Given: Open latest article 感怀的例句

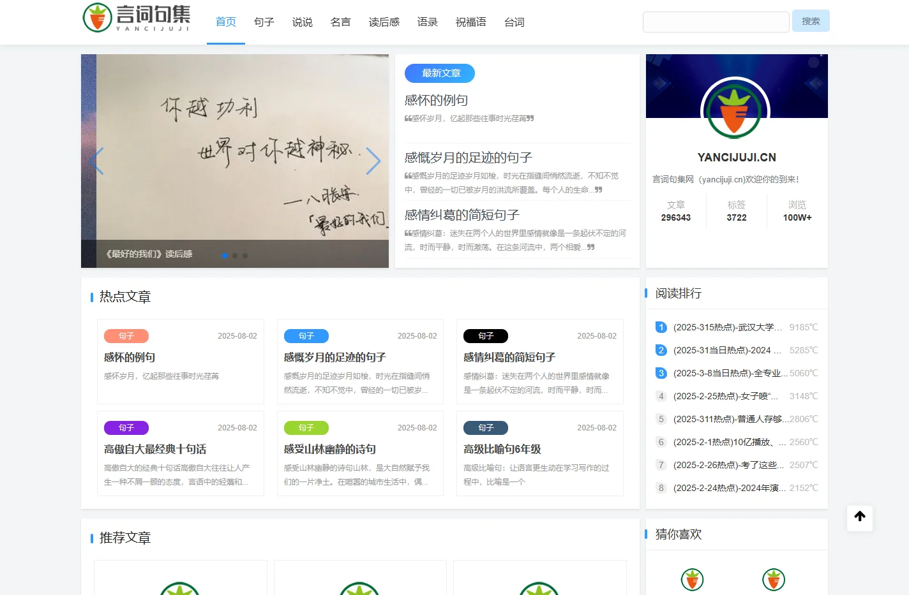Looking at the screenshot, I should click(x=437, y=100).
